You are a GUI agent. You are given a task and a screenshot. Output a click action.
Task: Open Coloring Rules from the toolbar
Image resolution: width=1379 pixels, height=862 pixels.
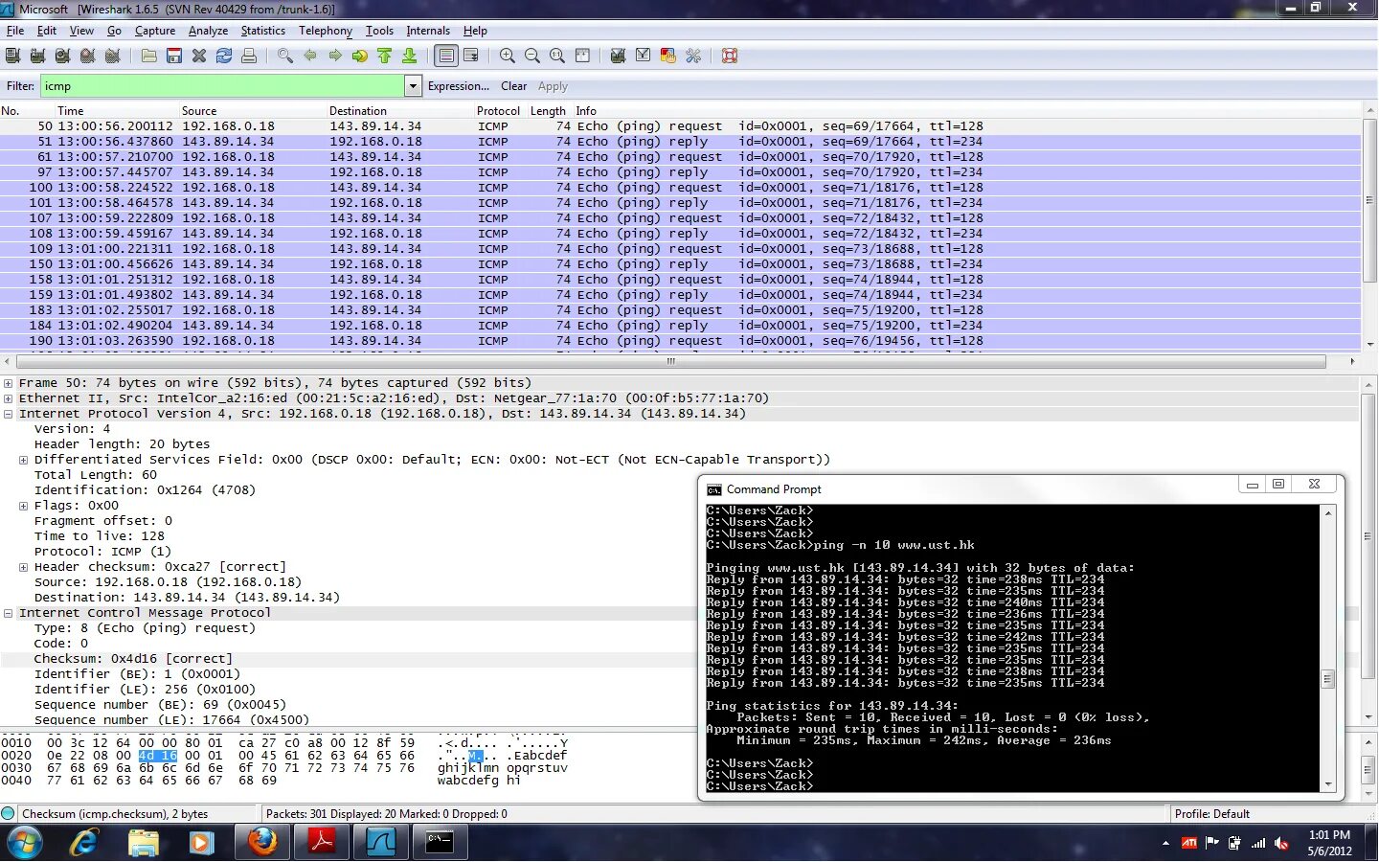pyautogui.click(x=668, y=56)
